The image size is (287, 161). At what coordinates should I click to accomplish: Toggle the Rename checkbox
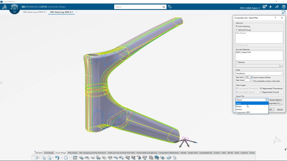pos(237,62)
